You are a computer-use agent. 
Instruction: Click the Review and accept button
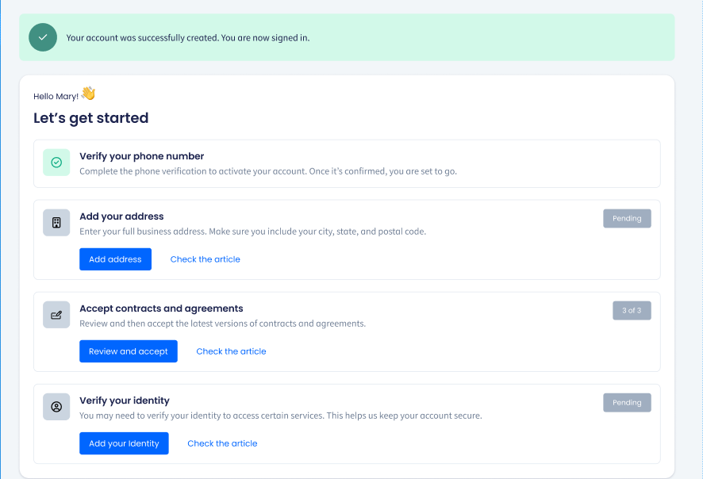[x=128, y=351]
